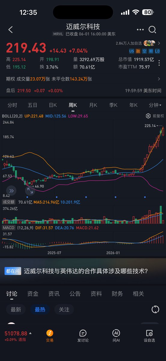The width and height of the screenshot is (166, 361).
Task: Switch to 五日 chart tab
Action: coord(32,105)
